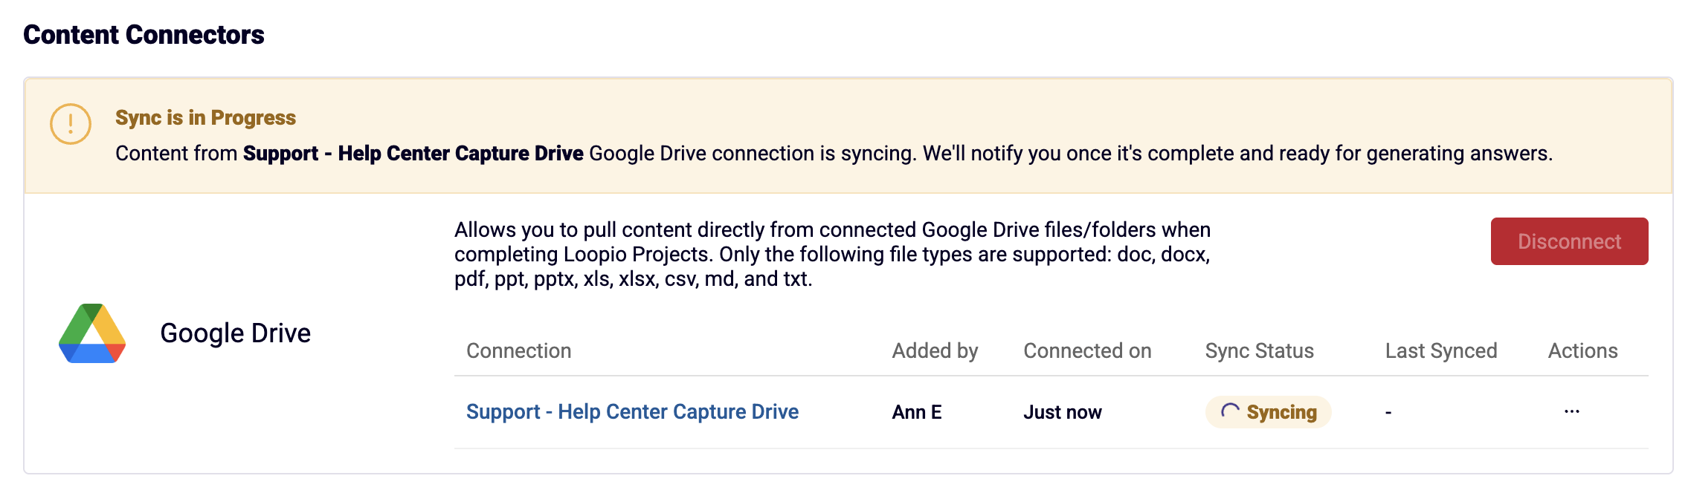Image resolution: width=1691 pixels, height=493 pixels.
Task: Click the Connection column header
Action: (518, 350)
